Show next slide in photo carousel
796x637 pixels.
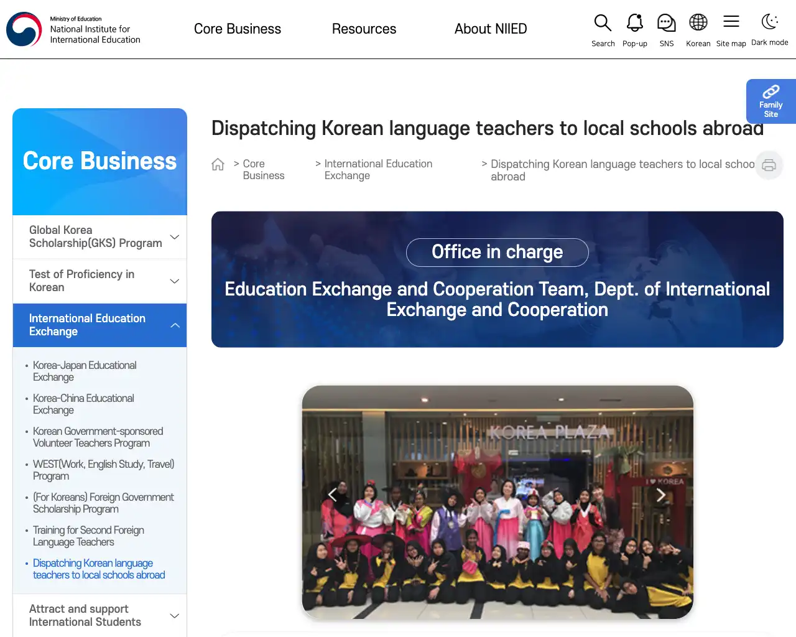tap(660, 495)
